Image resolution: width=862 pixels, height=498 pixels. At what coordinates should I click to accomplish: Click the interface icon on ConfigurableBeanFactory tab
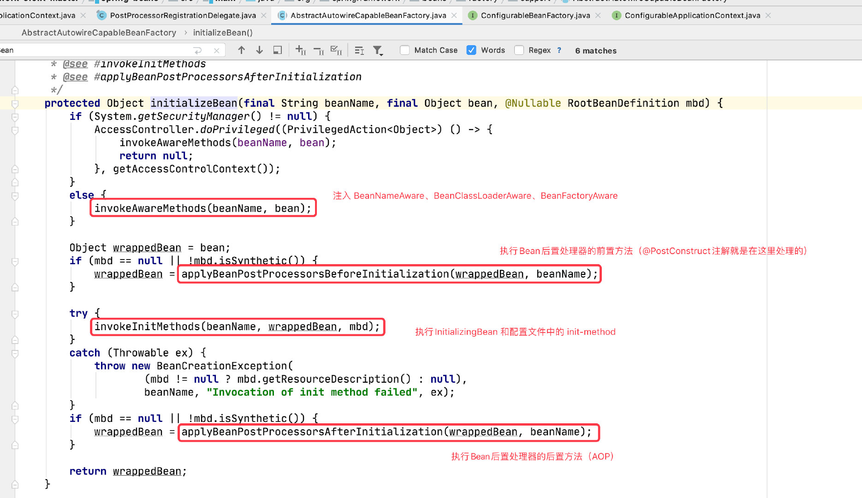[472, 15]
